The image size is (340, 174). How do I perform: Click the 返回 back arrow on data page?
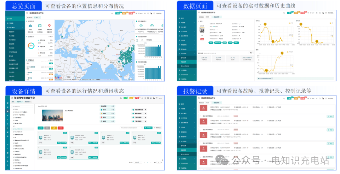[x=199, y=21]
